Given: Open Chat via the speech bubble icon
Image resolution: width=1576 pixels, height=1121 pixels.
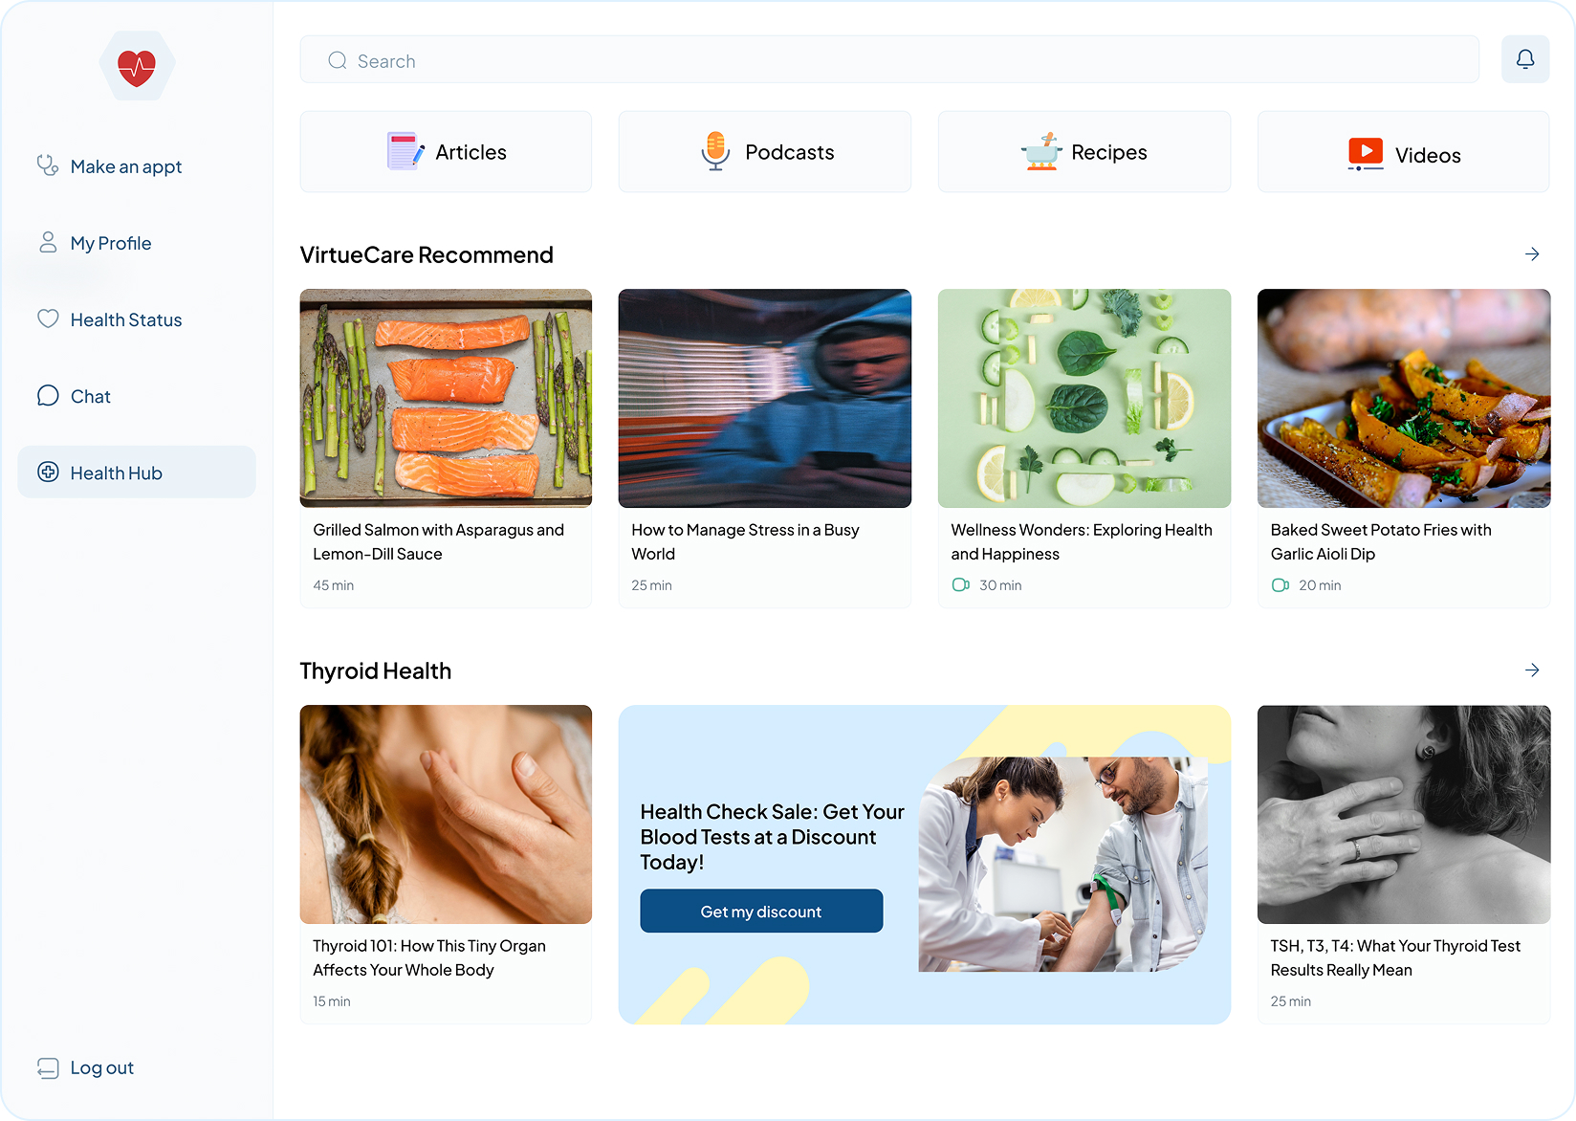Looking at the screenshot, I should [47, 395].
